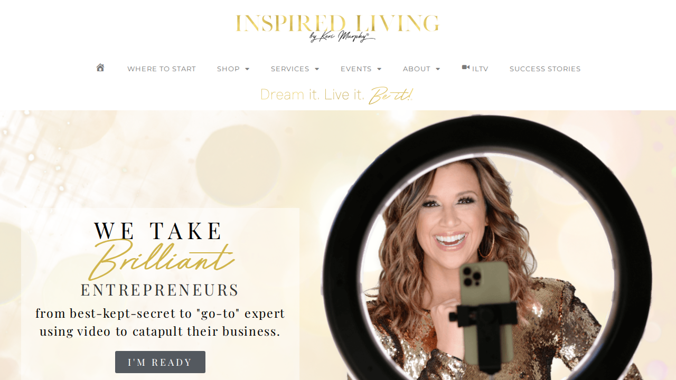The width and height of the screenshot is (676, 380).
Task: Open the Where To Start page
Action: tap(162, 69)
